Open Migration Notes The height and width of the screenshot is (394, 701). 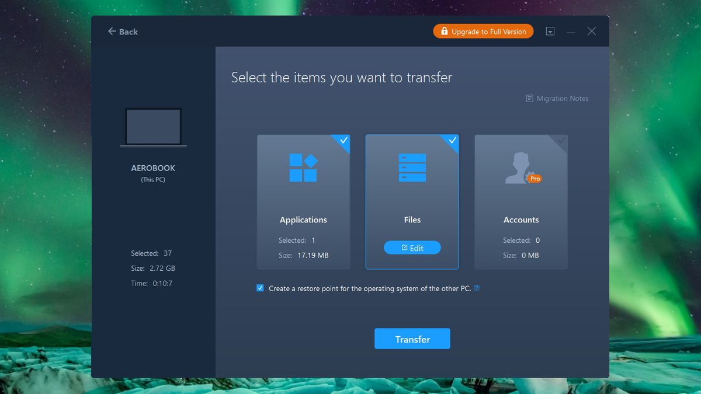click(x=556, y=98)
